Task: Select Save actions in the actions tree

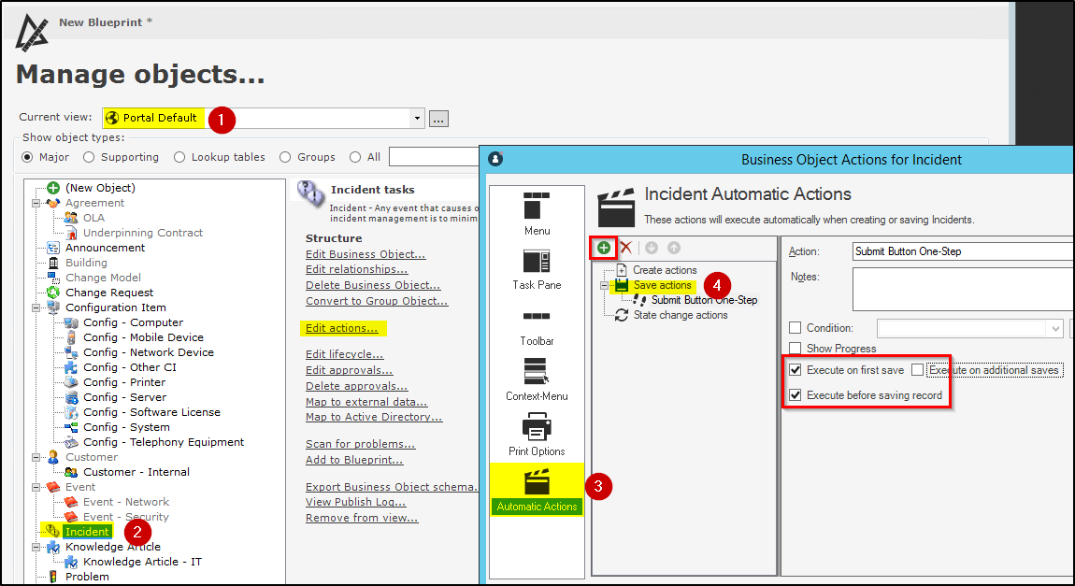Action: click(x=660, y=285)
